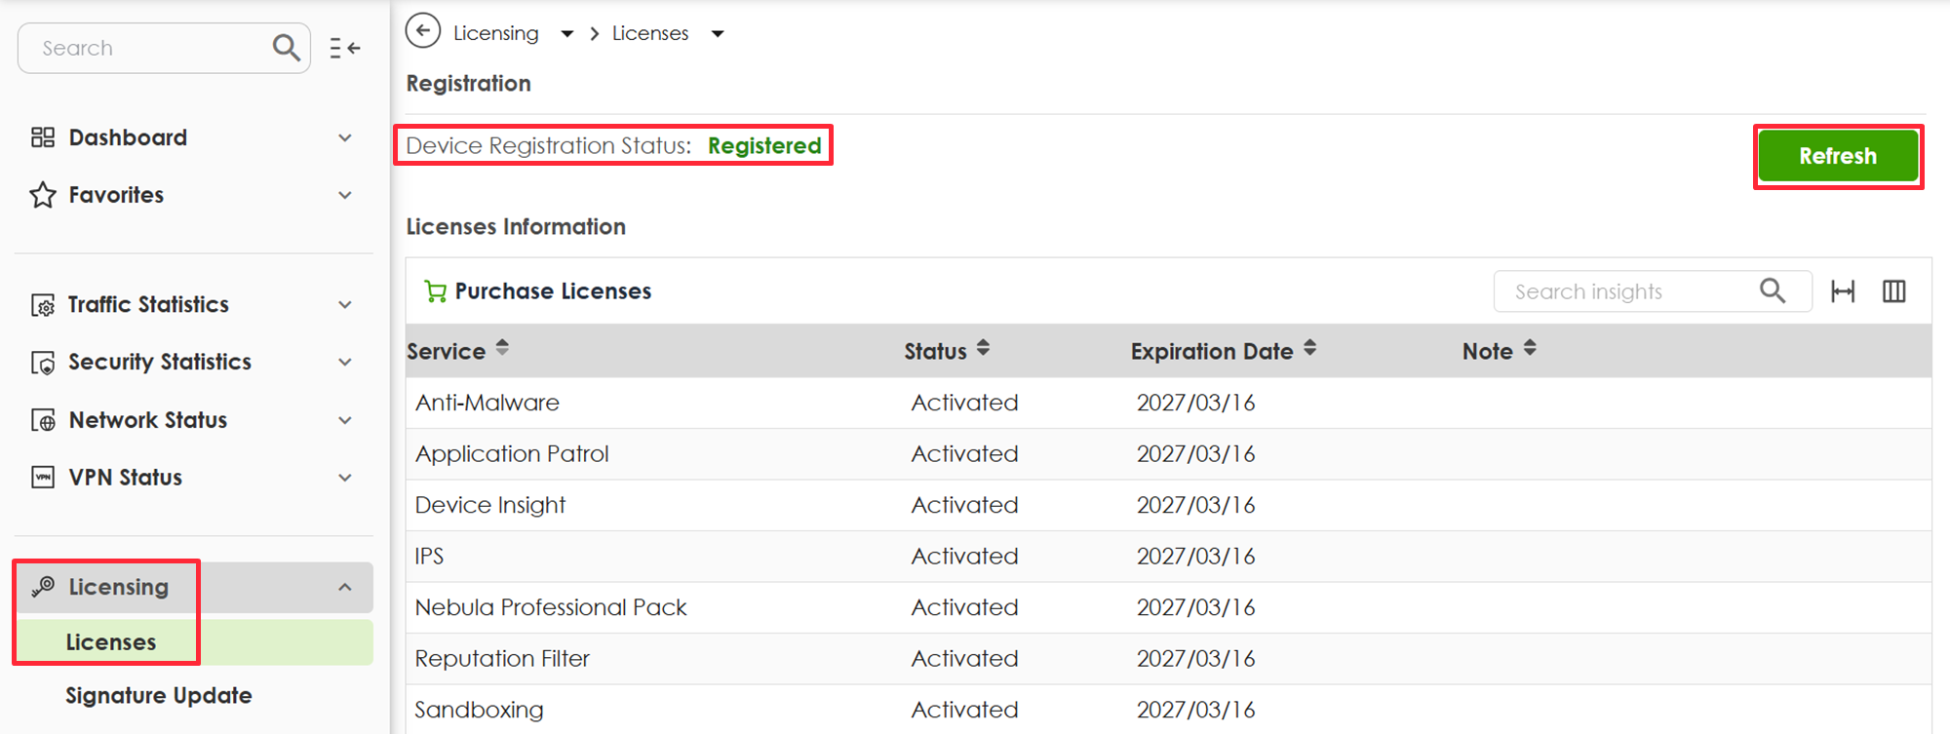The height and width of the screenshot is (734, 1950).
Task: Click the sidebar search magnifier icon
Action: tap(286, 47)
